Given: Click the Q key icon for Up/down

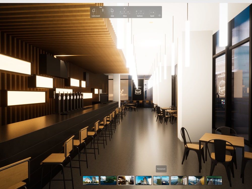Looking at the screenshot, I should point(138,12).
